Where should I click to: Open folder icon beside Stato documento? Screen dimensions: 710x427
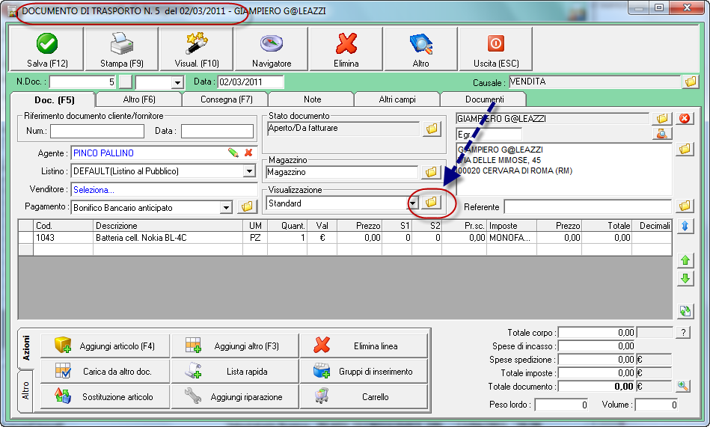tap(432, 129)
